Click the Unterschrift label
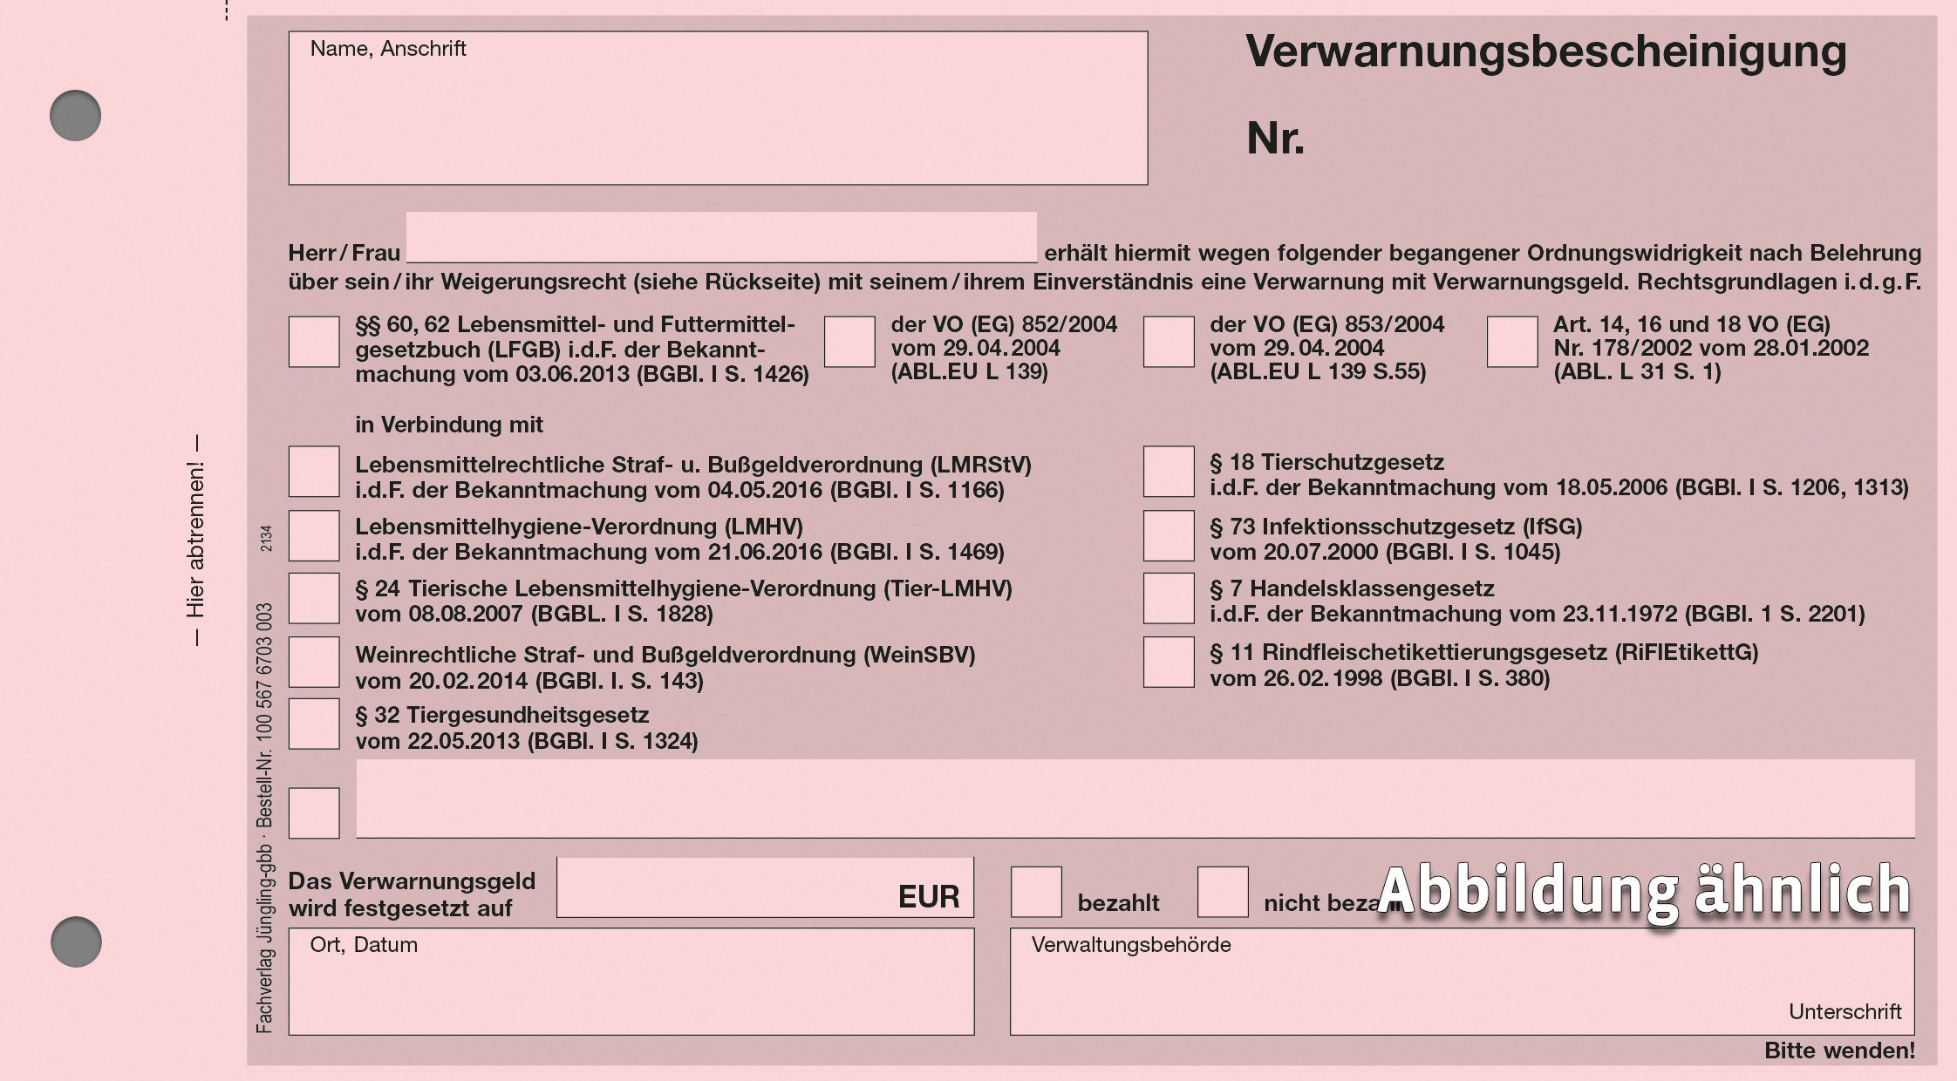The height and width of the screenshot is (1081, 1957). [1844, 1011]
